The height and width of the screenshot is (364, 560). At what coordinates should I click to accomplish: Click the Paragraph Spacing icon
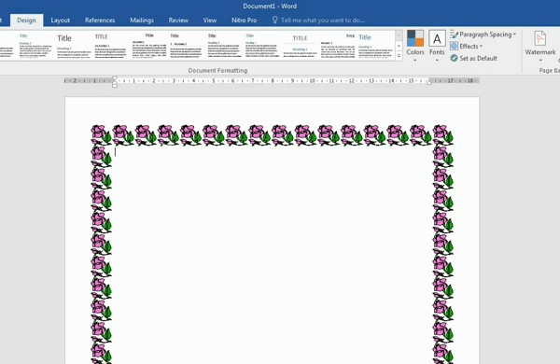(454, 35)
